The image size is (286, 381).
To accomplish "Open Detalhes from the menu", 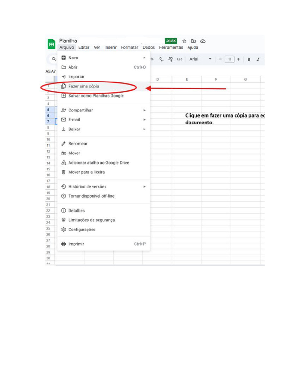I will click(104, 211).
